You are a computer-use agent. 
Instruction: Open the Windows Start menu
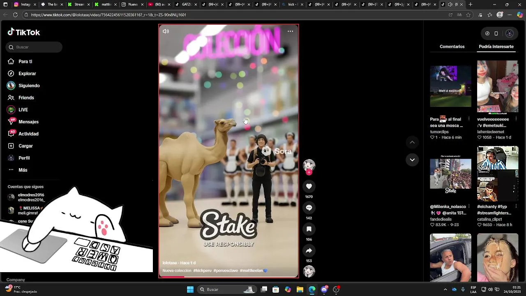pos(190,289)
